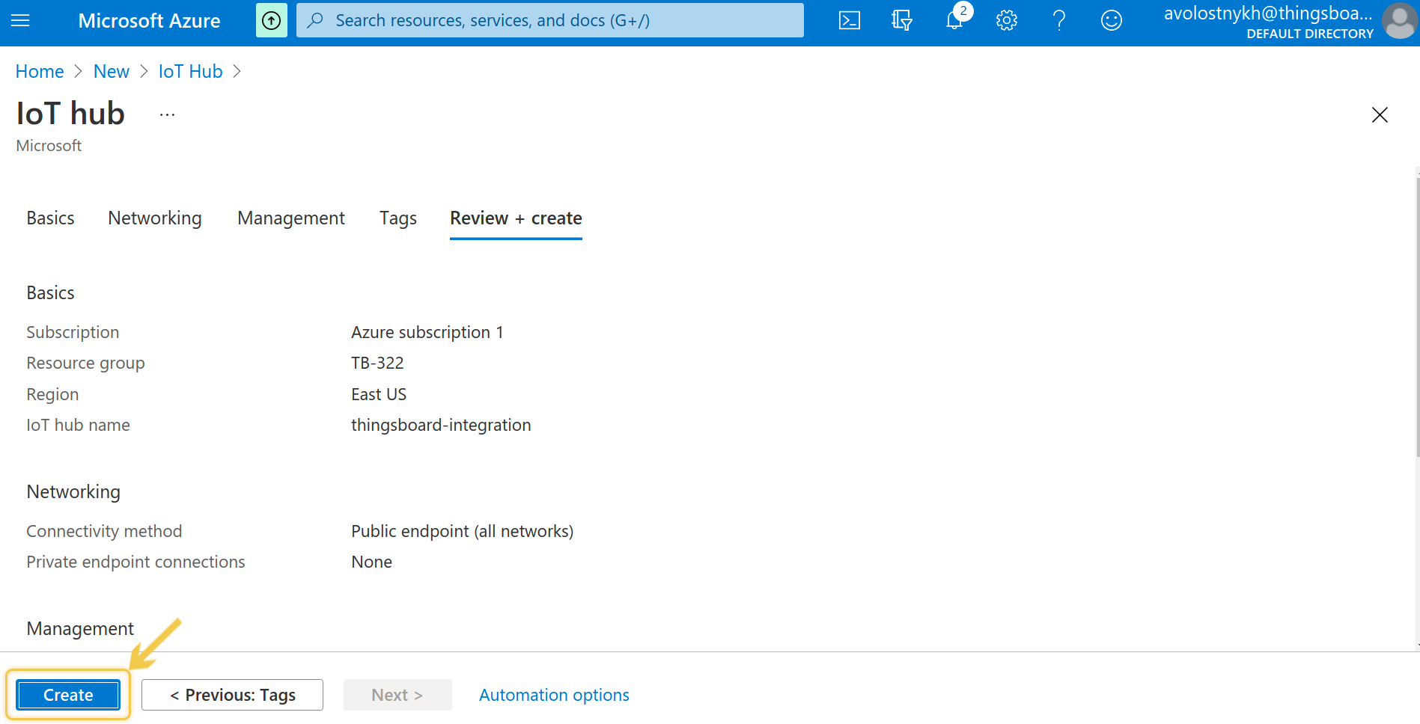Click the Management section heading
The height and width of the screenshot is (724, 1420).
(x=80, y=628)
